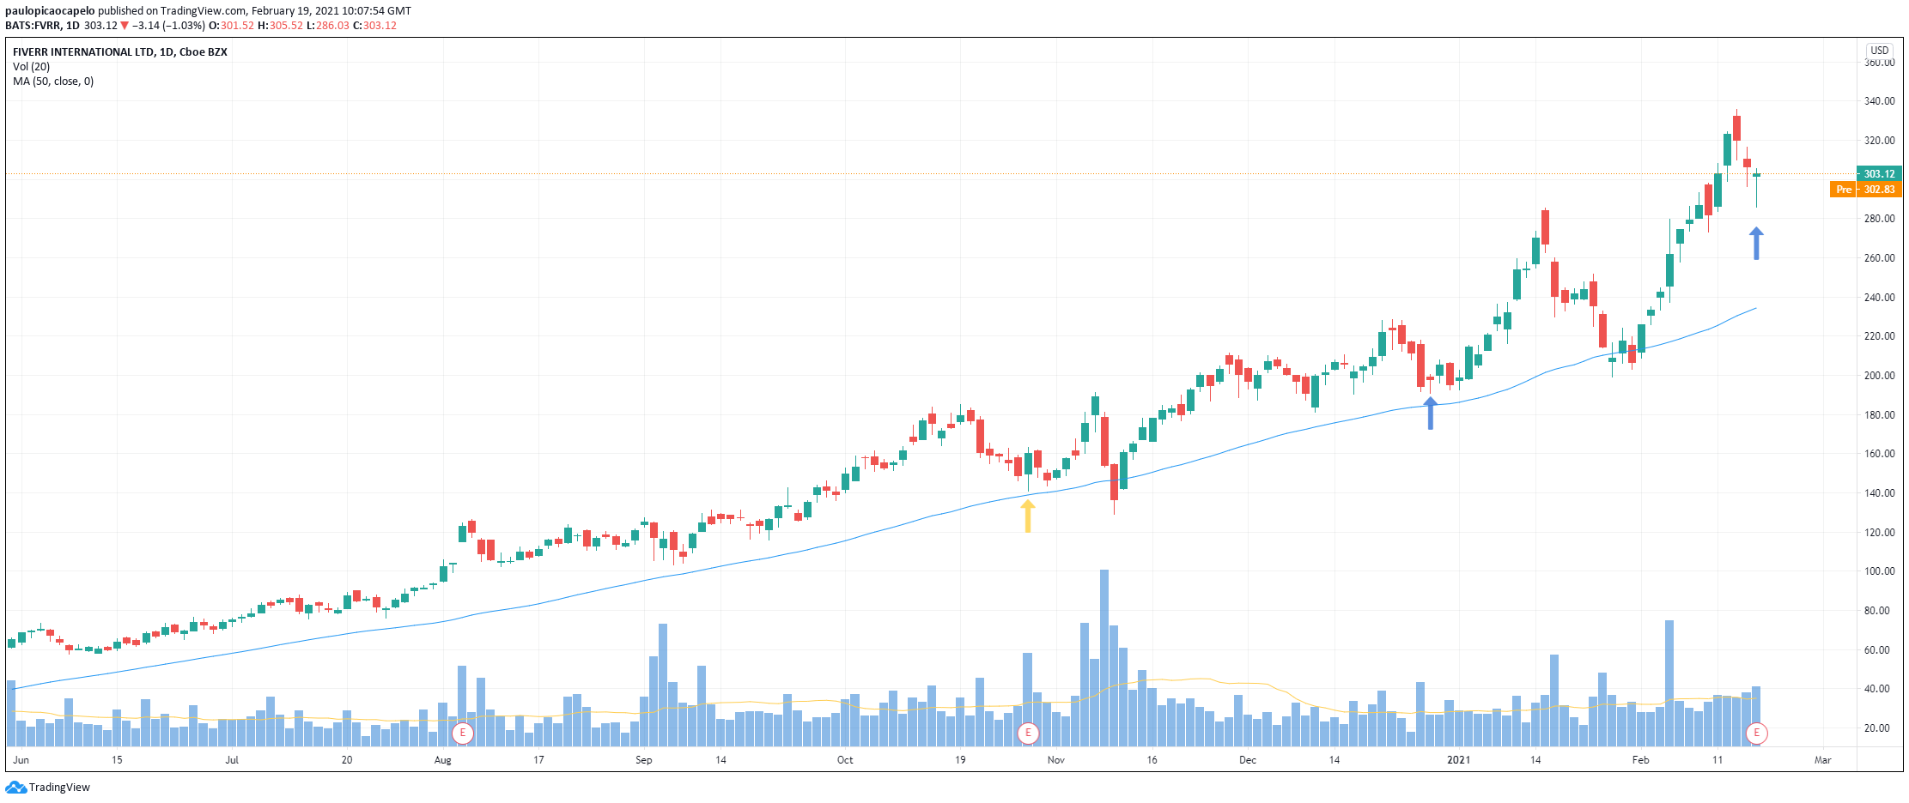Screen dimensions: 1909x803
Task: Click the Mar label on time axis
Action: point(1822,760)
